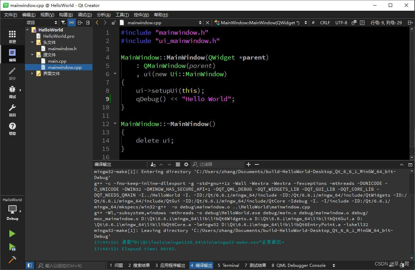
Task: Open the MainWindow::MainWindow symbol dropdown
Action: click(x=263, y=22)
